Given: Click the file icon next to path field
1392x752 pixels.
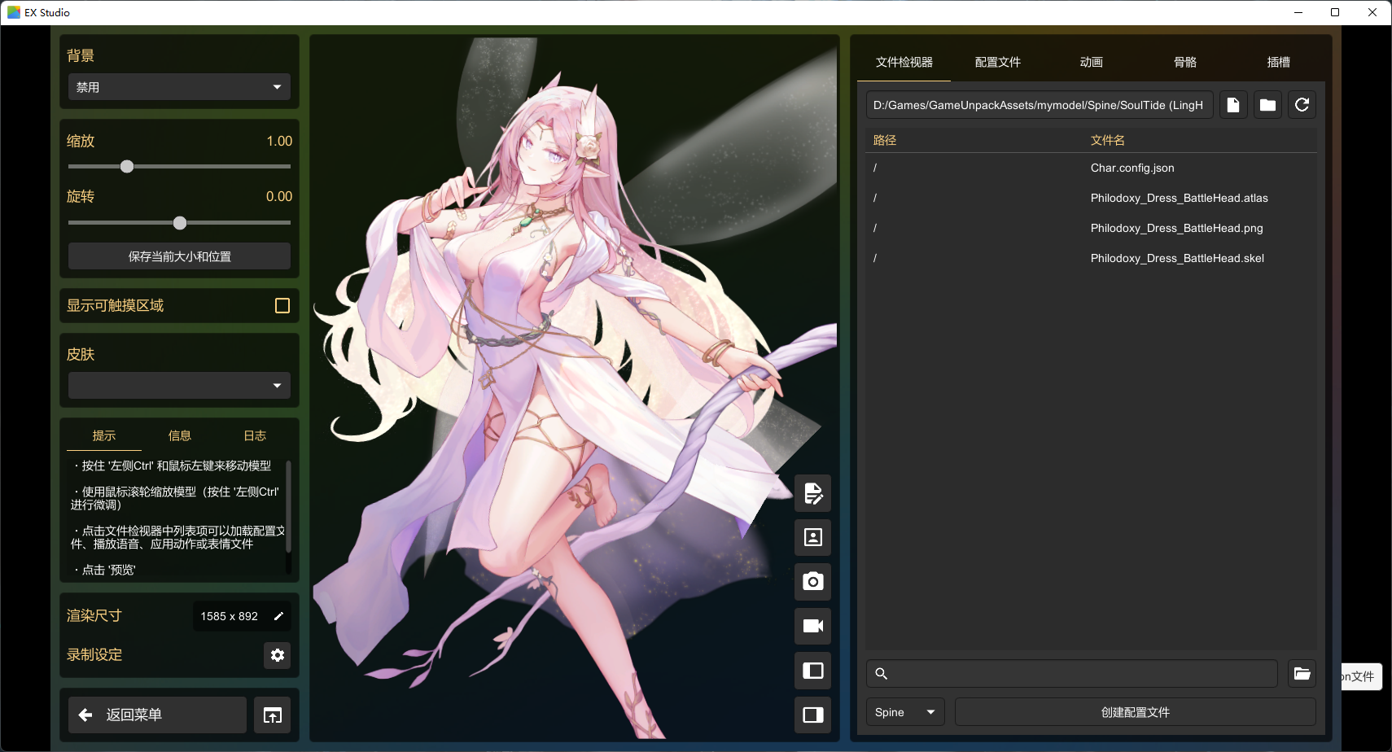Looking at the screenshot, I should click(1233, 105).
